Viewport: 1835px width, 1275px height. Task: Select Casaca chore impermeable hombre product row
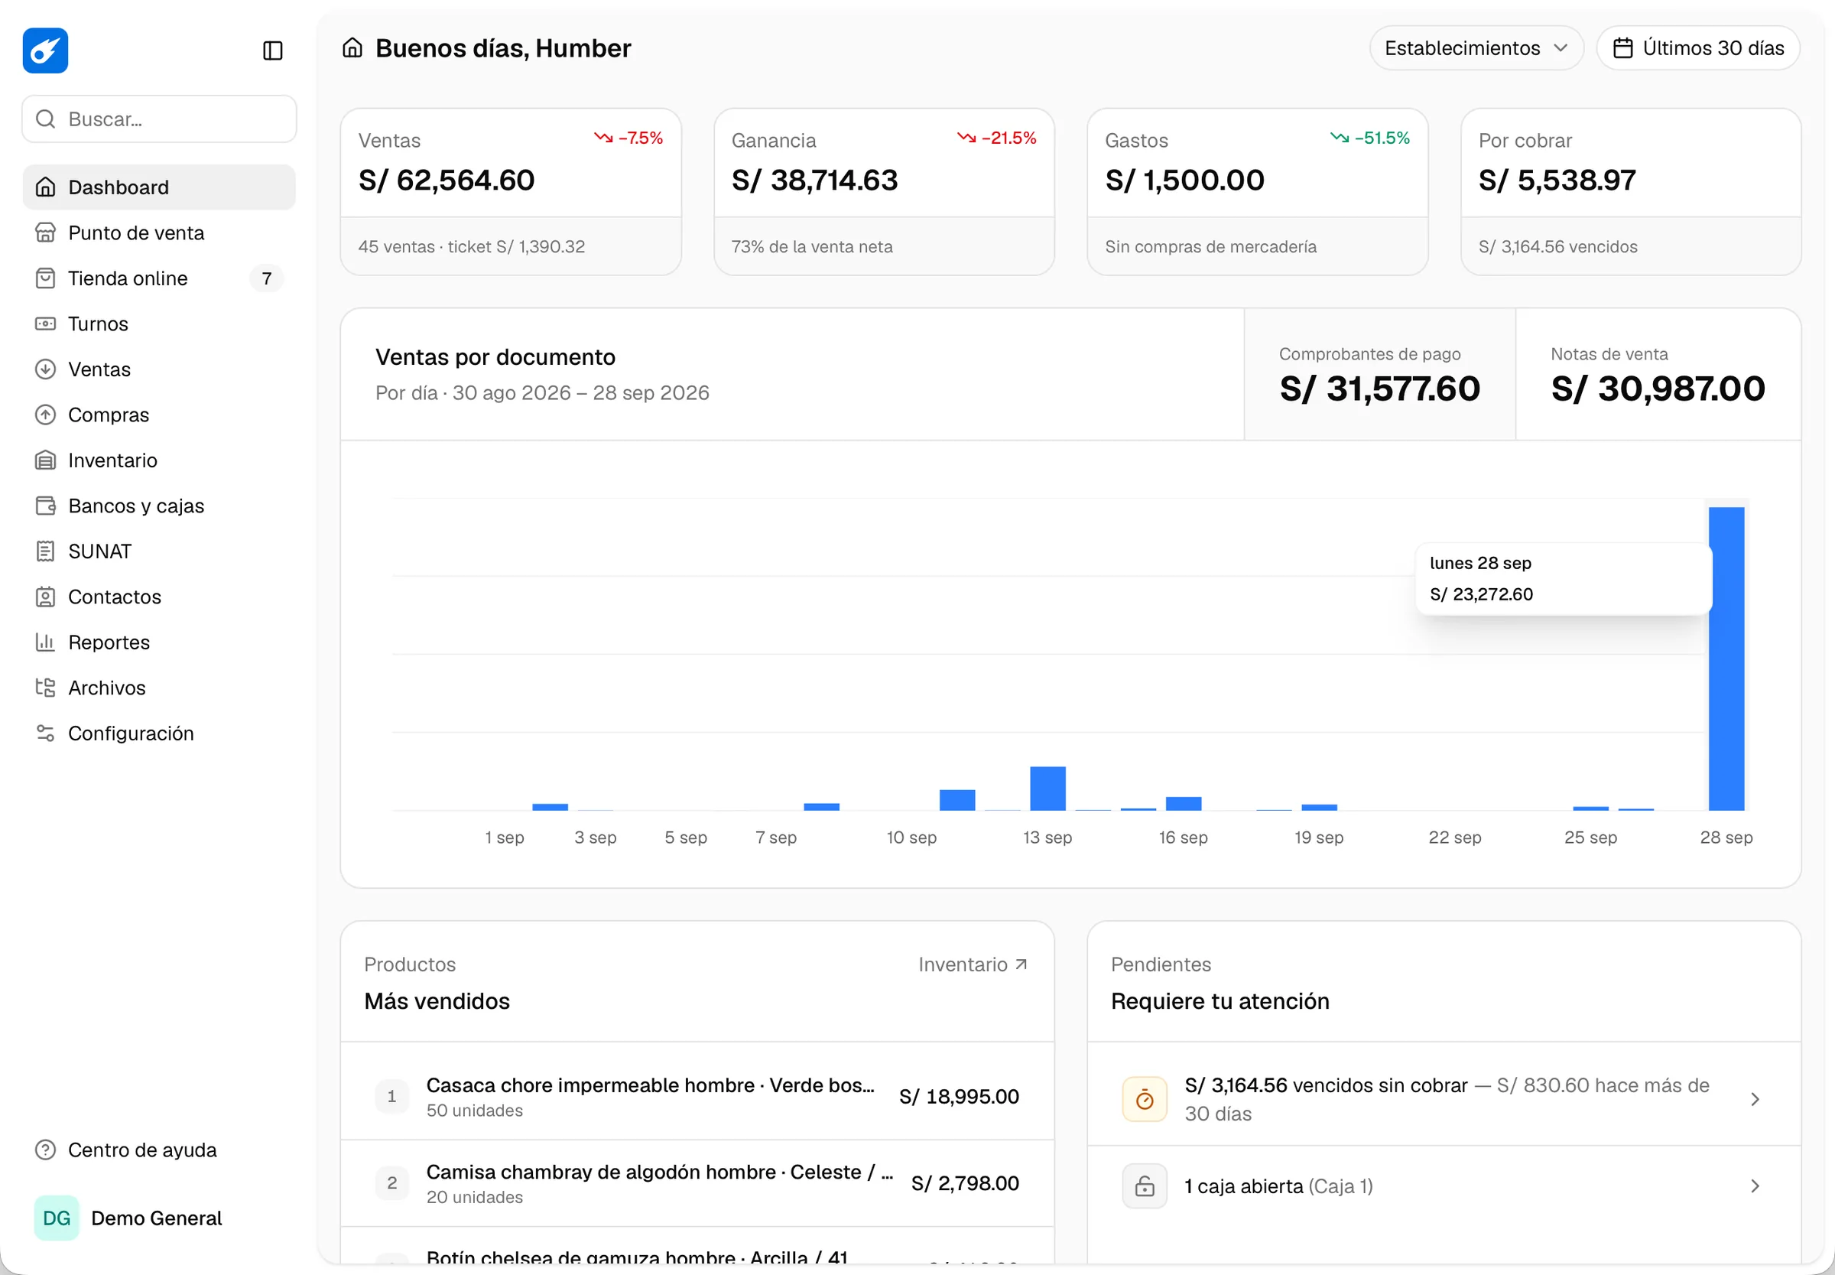(697, 1097)
